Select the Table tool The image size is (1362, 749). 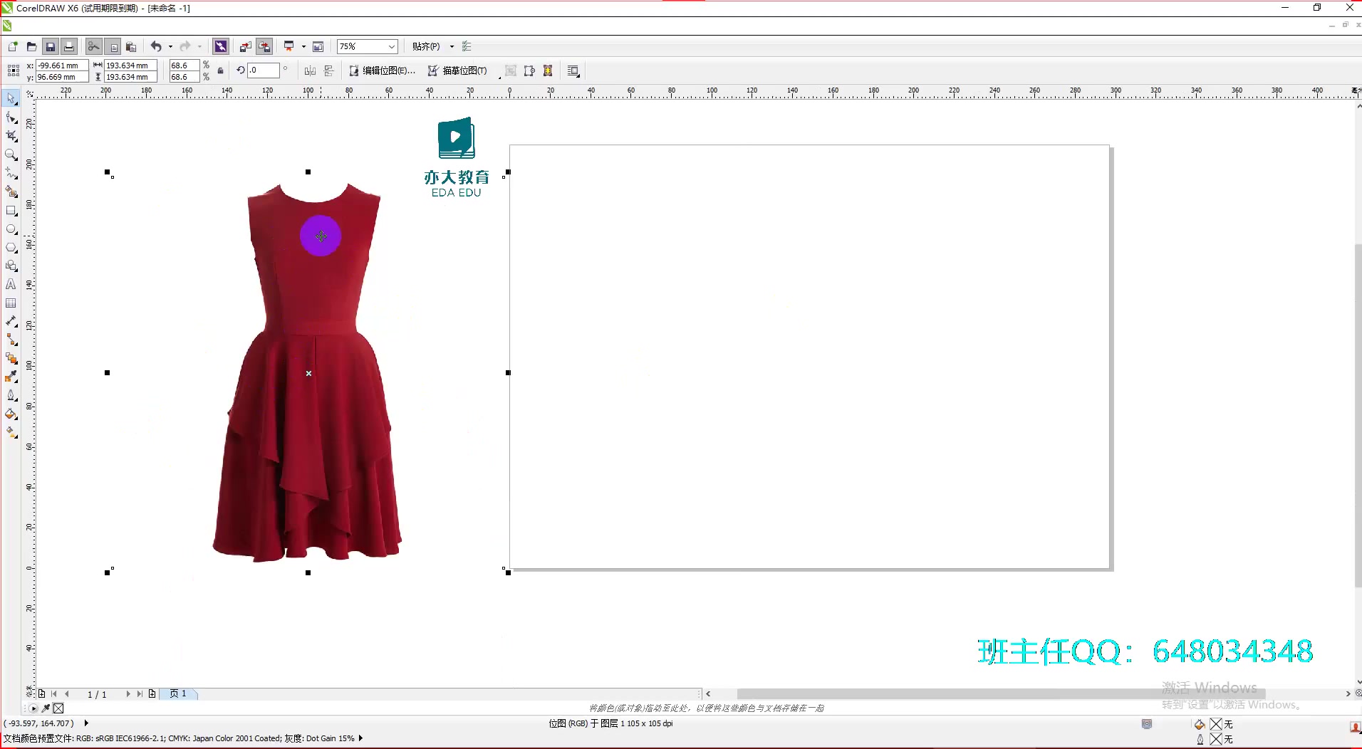coord(11,303)
